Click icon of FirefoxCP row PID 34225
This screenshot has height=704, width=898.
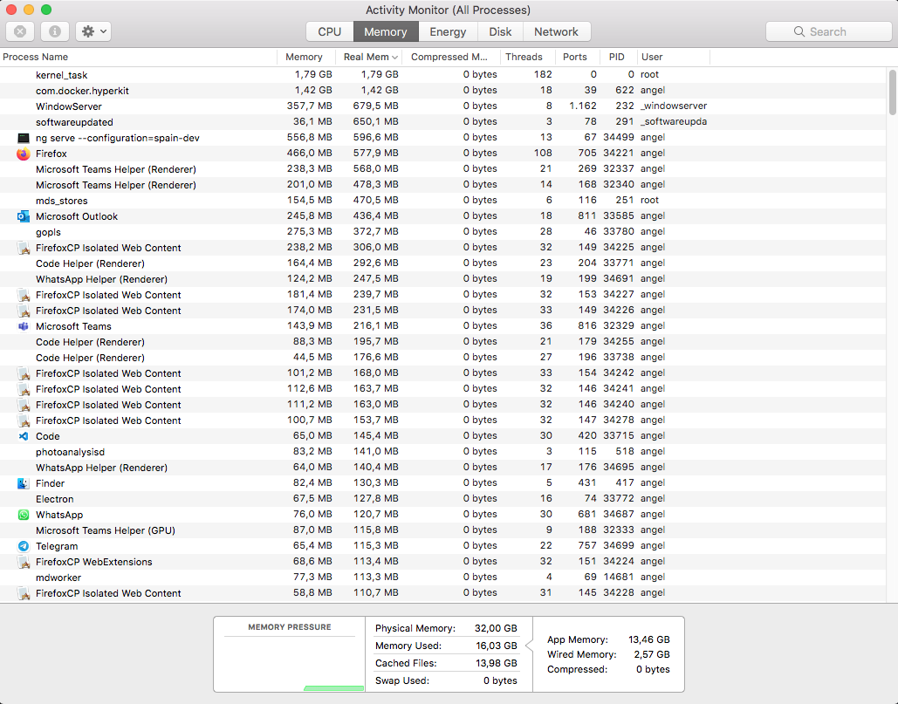[x=24, y=248]
